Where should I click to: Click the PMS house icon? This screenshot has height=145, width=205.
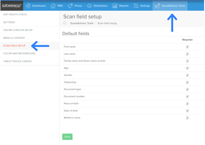(x=53, y=6)
